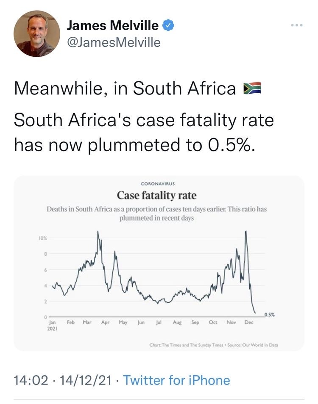The width and height of the screenshot is (318, 404).
Task: Tap the chart subtitle about deaths proportion
Action: pyautogui.click(x=156, y=213)
